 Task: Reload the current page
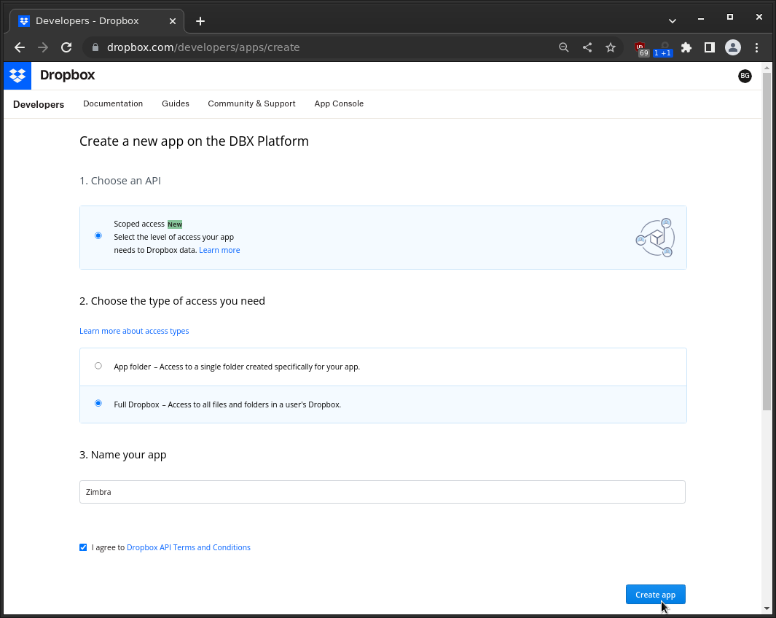click(66, 47)
